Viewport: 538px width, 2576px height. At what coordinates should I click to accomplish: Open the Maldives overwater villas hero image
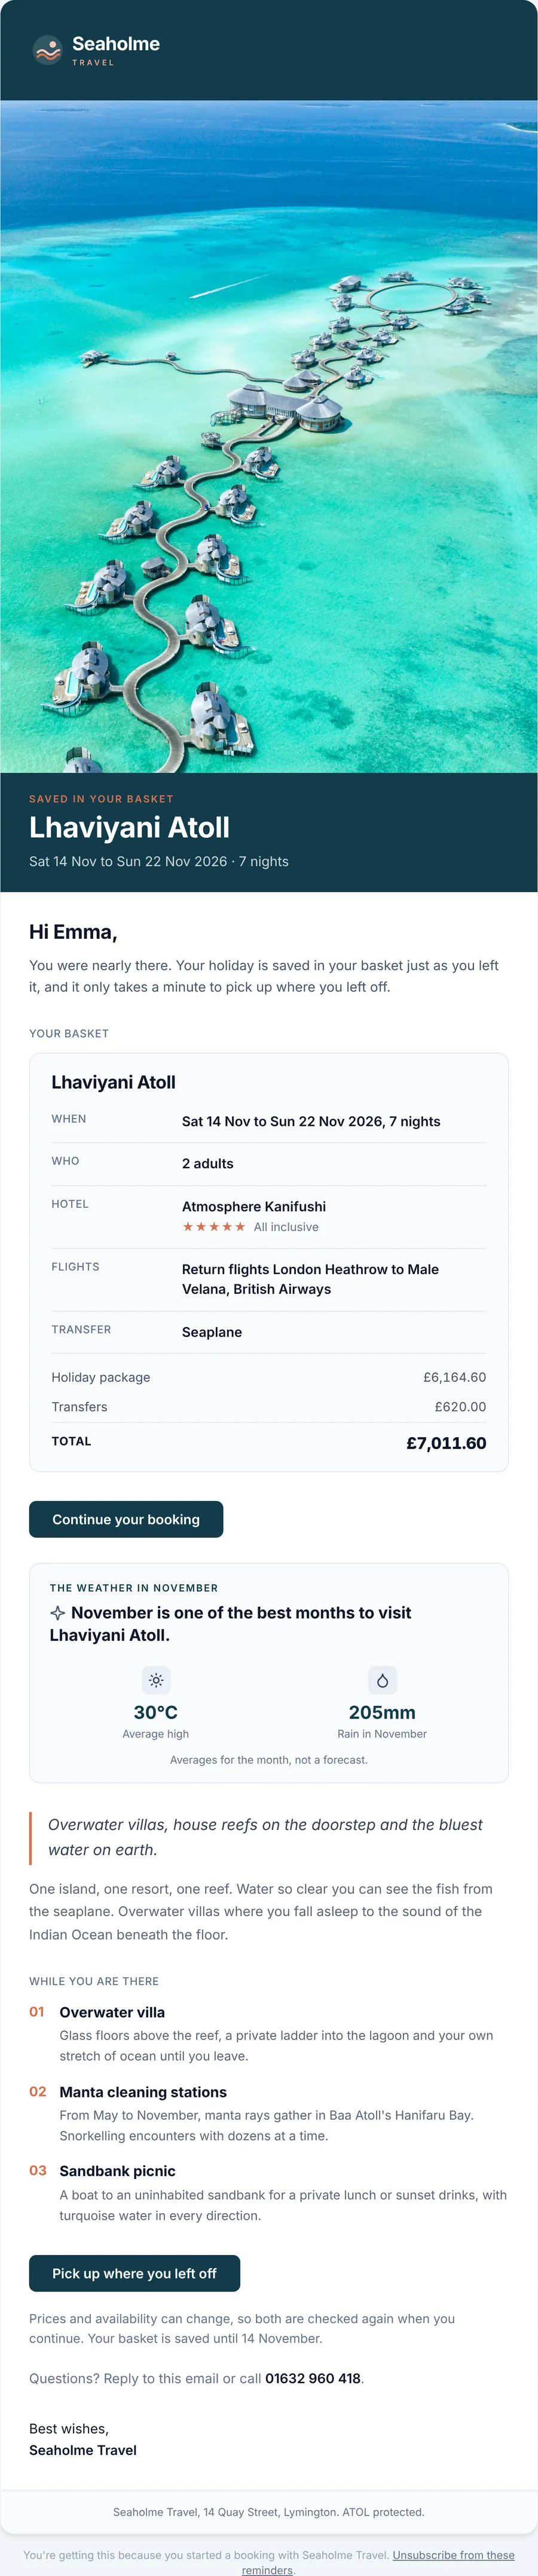268,436
